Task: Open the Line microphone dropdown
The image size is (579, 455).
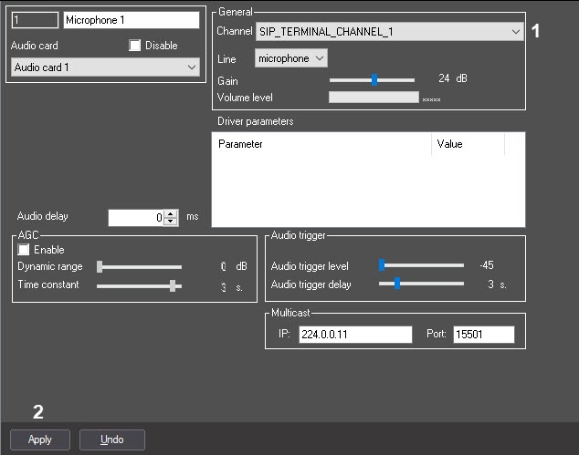Action: tap(290, 58)
